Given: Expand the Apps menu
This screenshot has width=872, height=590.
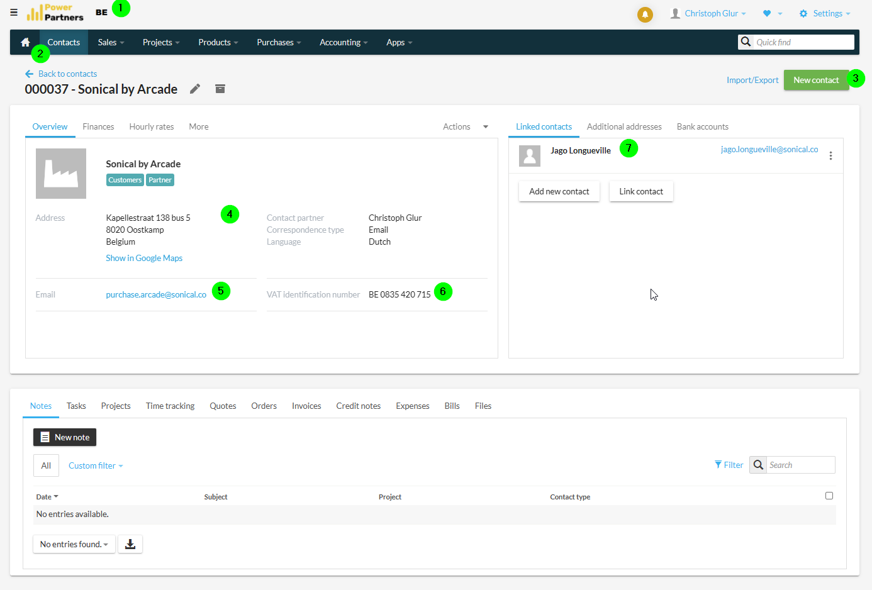Looking at the screenshot, I should click(x=400, y=42).
